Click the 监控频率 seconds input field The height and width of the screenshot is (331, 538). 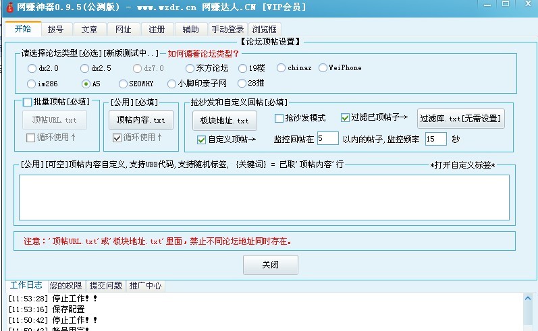[x=435, y=139]
